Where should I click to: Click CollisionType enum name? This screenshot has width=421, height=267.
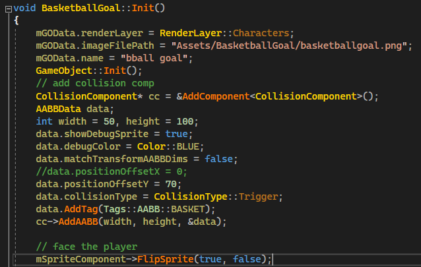click(191, 197)
